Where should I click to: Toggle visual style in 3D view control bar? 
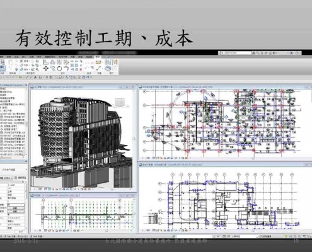pyautogui.click(x=50, y=189)
